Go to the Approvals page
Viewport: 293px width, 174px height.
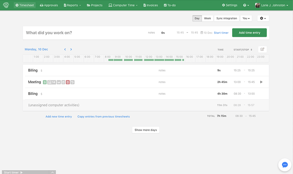[49, 5]
